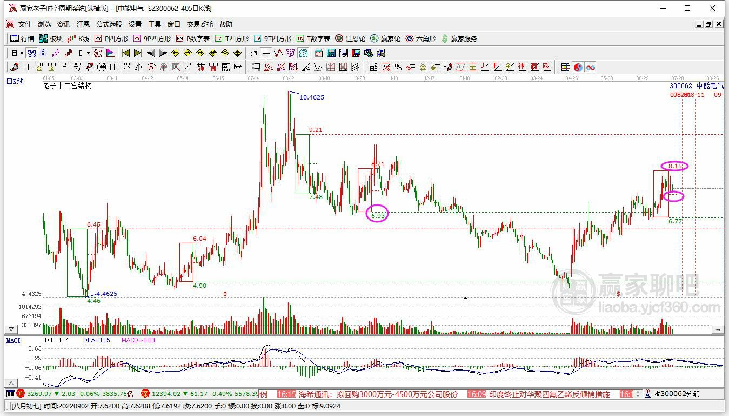Image resolution: width=729 pixels, height=416 pixels.
Task: Expand the 日 period dropdown arrow
Action: (x=22, y=53)
